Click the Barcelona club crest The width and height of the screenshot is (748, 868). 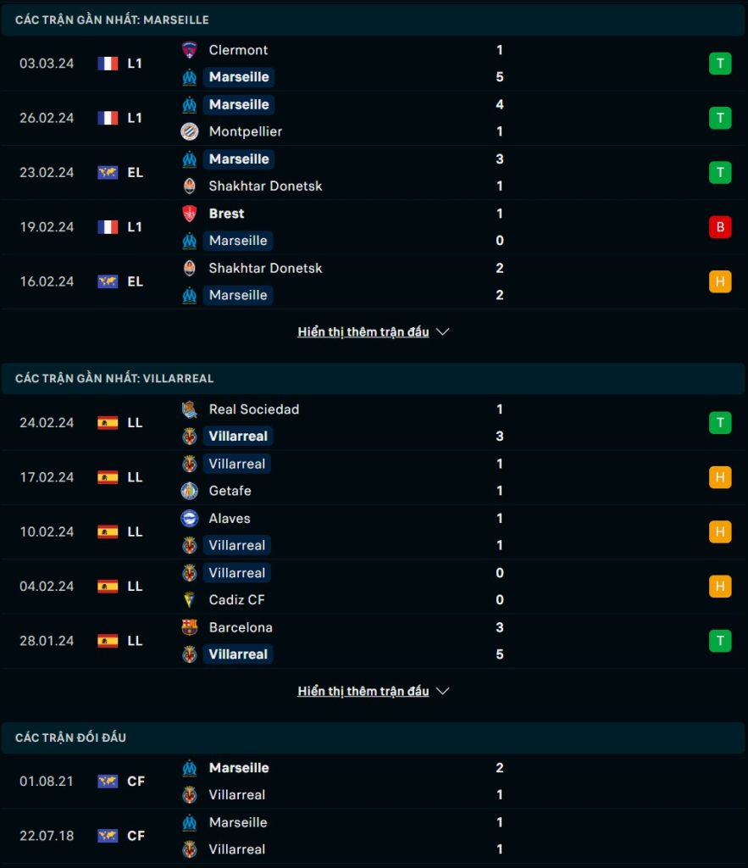pyautogui.click(x=189, y=627)
